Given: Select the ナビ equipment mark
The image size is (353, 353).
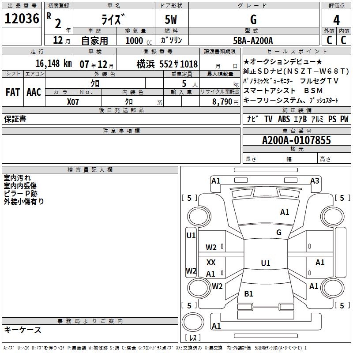Looking at the screenshot, I should (x=252, y=119).
